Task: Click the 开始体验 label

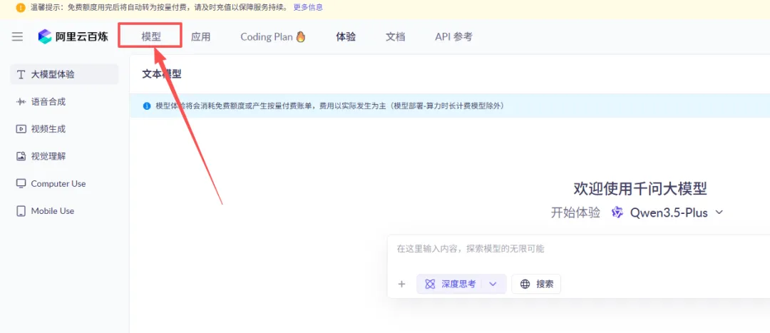Action: pos(575,212)
